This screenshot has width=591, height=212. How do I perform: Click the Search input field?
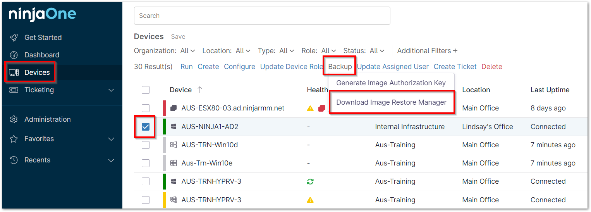coord(262,16)
